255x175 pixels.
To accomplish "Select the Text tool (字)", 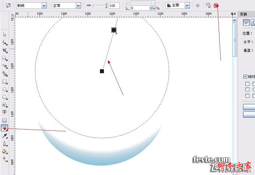I will (4, 112).
